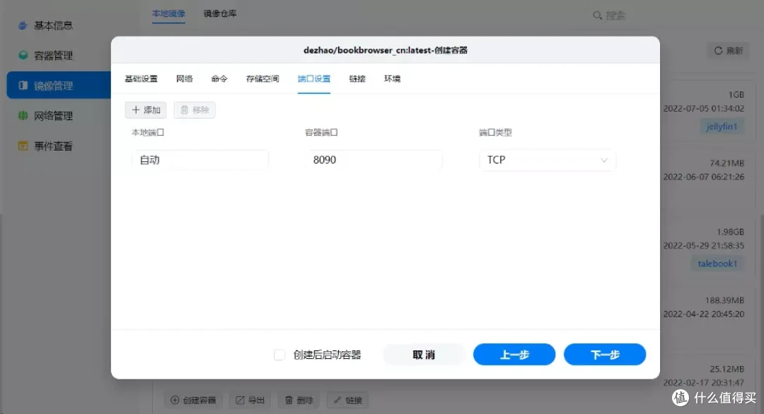
Task: Click the 188.39MB image size text
Action: pyautogui.click(x=724, y=300)
